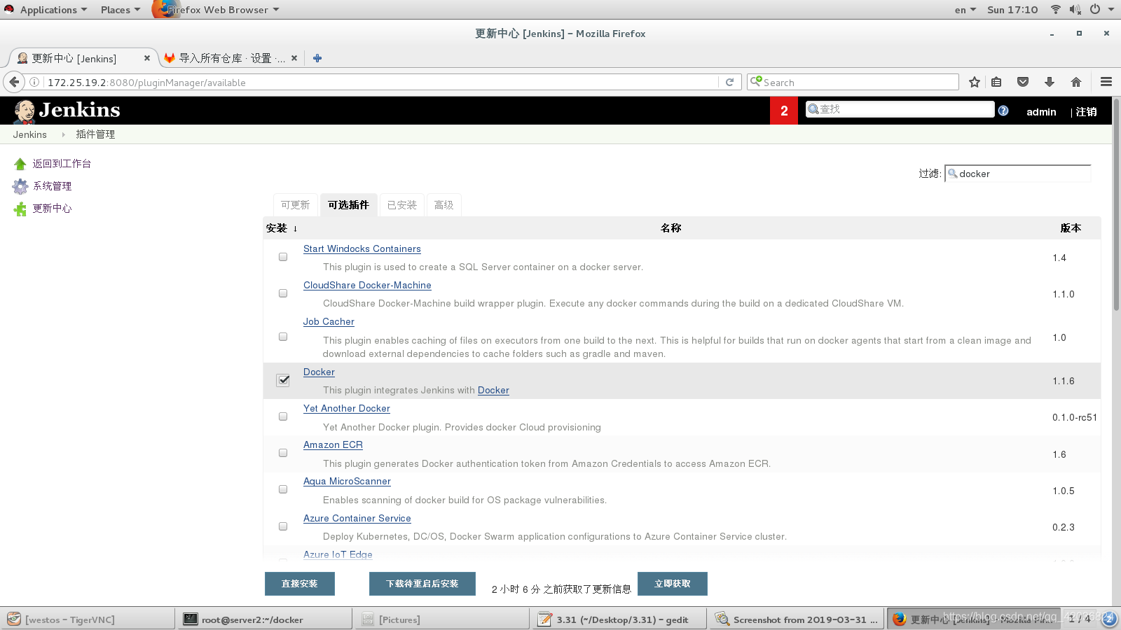1121x630 pixels.
Task: Open the 返回到工作台 sidebar link
Action: point(62,164)
